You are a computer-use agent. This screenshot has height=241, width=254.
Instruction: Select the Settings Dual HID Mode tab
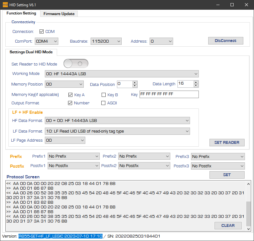point(31,52)
